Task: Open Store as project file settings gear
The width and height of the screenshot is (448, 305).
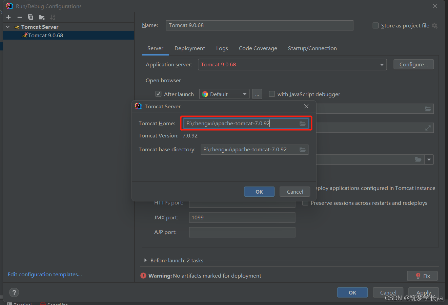Action: (435, 26)
